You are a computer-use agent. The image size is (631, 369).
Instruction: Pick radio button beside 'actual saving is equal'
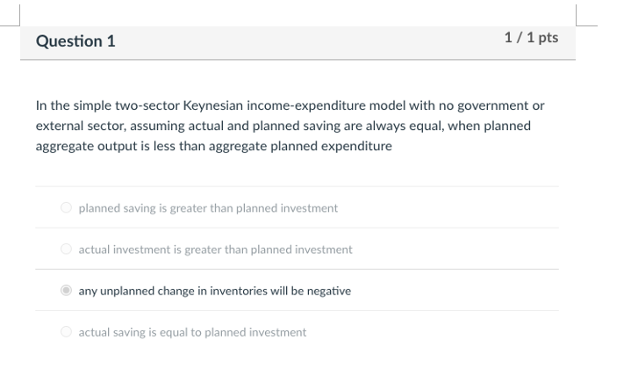(x=66, y=332)
